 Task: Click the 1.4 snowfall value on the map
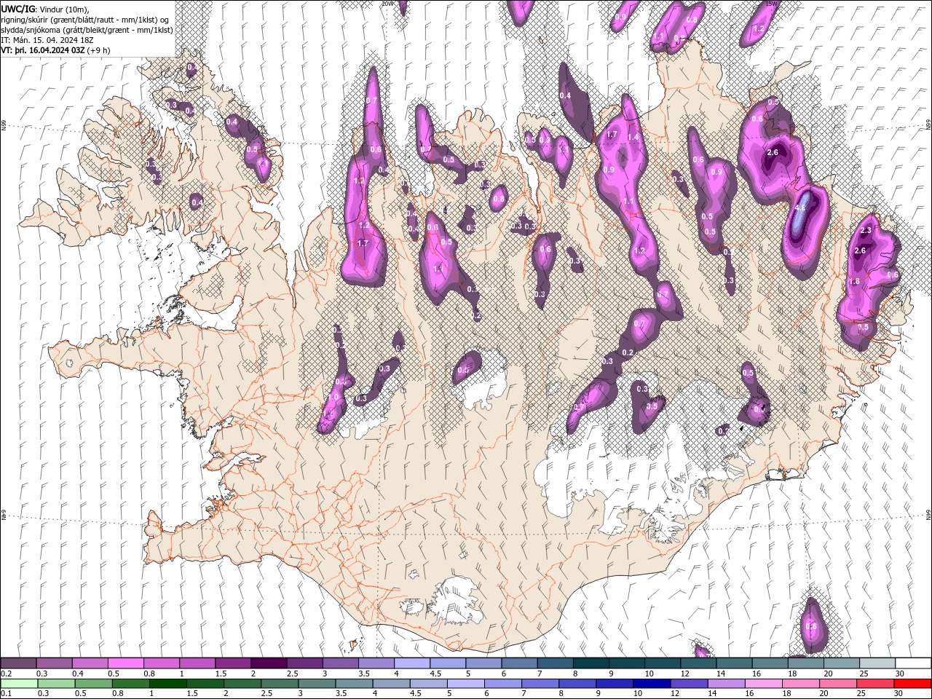coord(633,137)
